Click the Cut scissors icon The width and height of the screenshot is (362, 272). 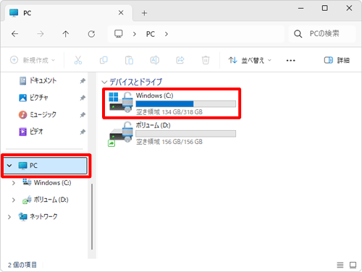coord(78,60)
